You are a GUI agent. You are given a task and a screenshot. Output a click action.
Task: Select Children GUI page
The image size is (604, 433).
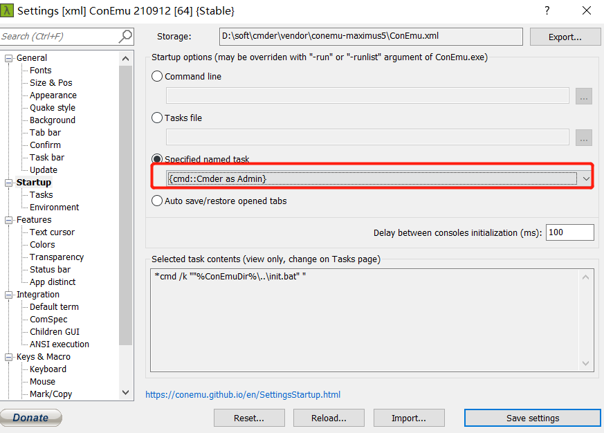click(55, 332)
